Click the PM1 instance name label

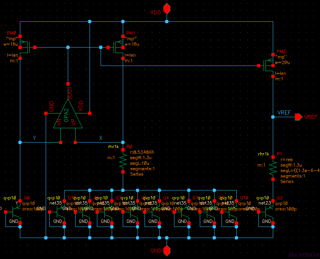(131, 33)
